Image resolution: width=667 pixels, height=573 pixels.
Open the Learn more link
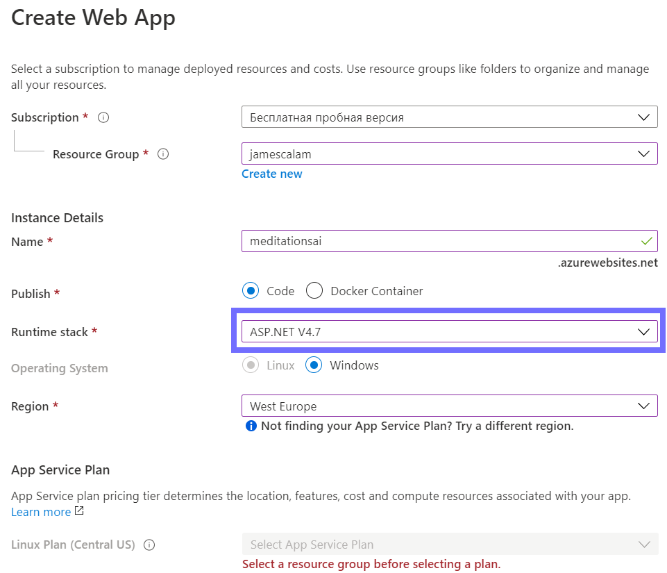[41, 512]
